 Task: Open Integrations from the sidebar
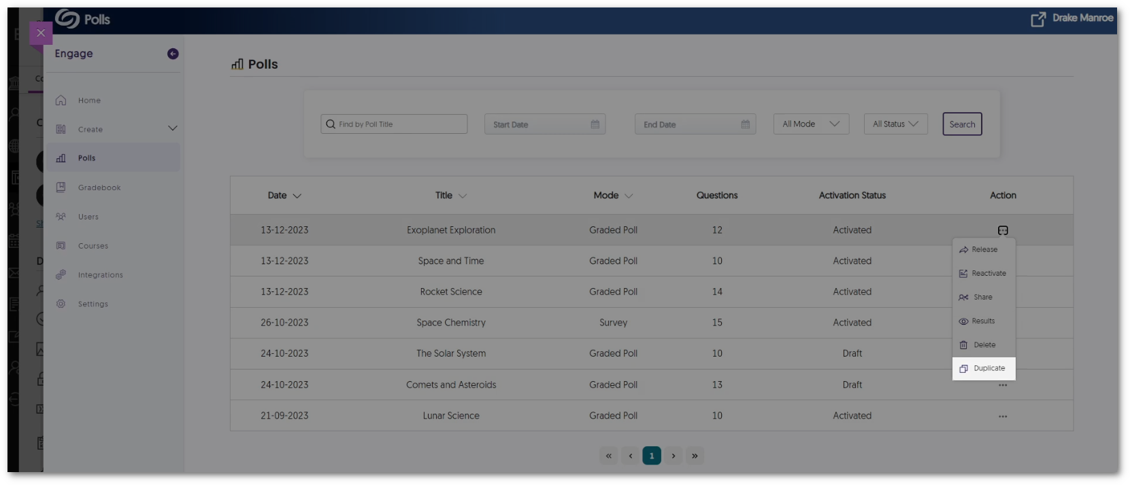coord(100,275)
